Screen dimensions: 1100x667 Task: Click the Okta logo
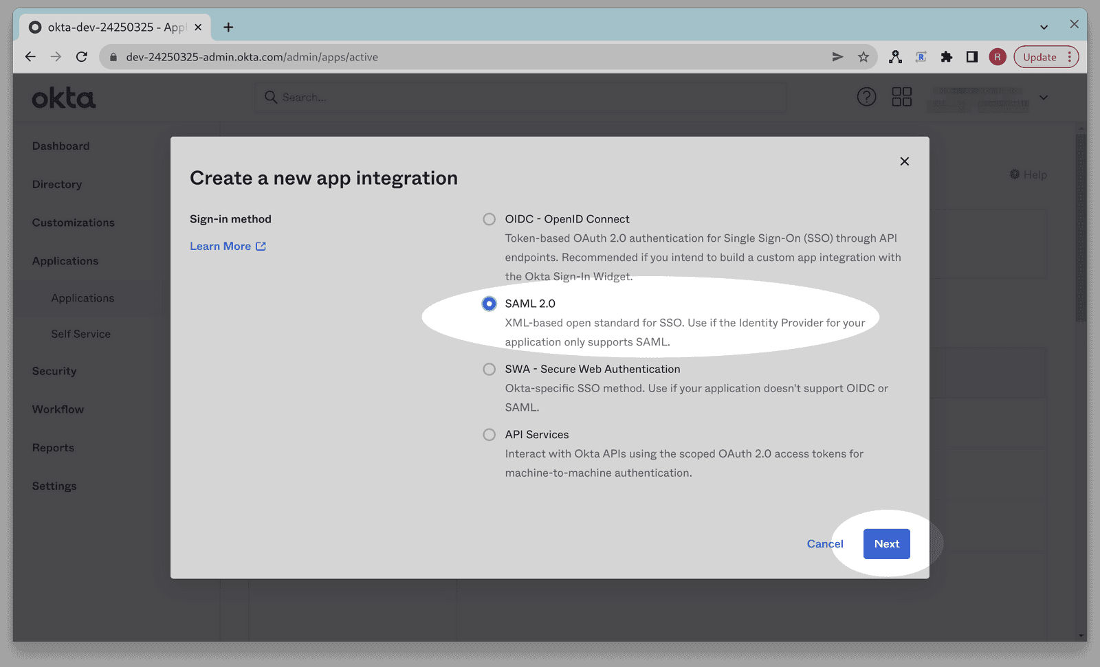pyautogui.click(x=64, y=98)
